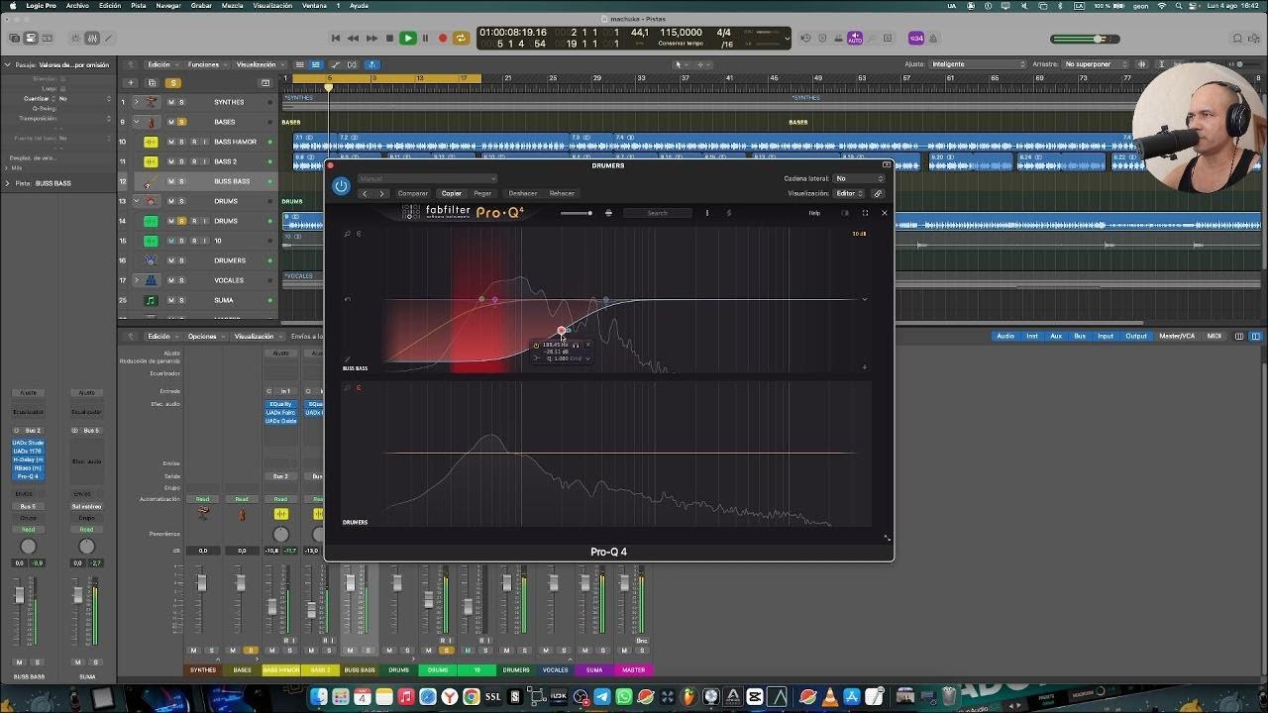This screenshot has height=713, width=1268.
Task: Open the Smart Controls icon
Action: (75, 39)
